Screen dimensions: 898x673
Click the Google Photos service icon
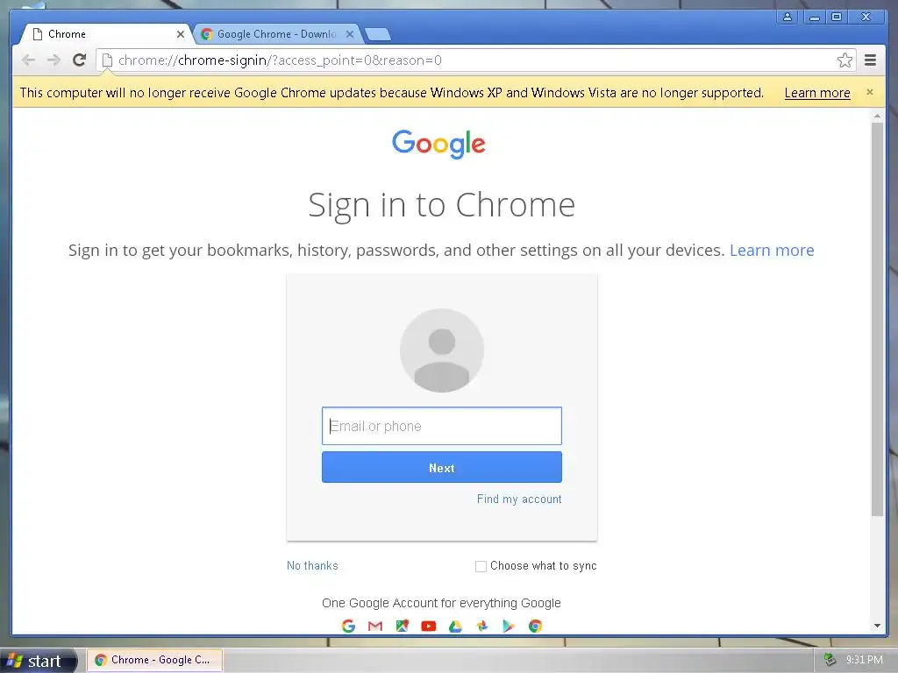pos(482,626)
